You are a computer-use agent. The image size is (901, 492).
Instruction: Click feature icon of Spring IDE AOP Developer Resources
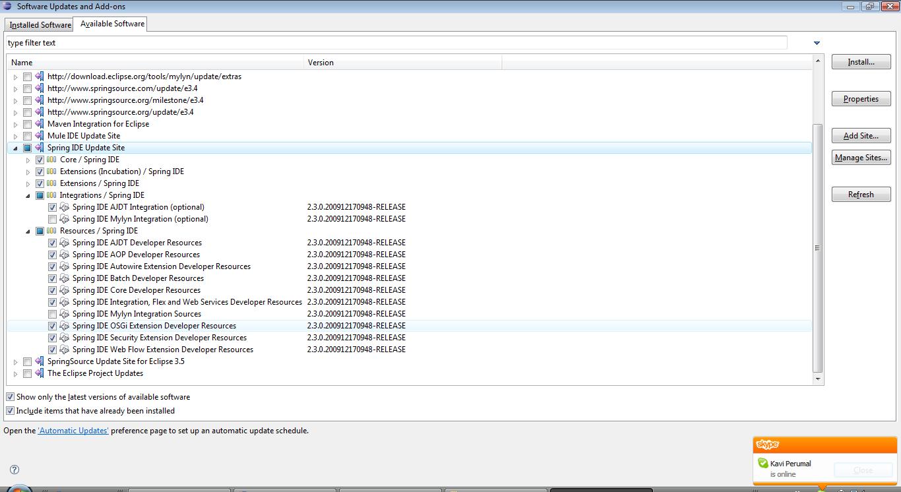coord(64,255)
